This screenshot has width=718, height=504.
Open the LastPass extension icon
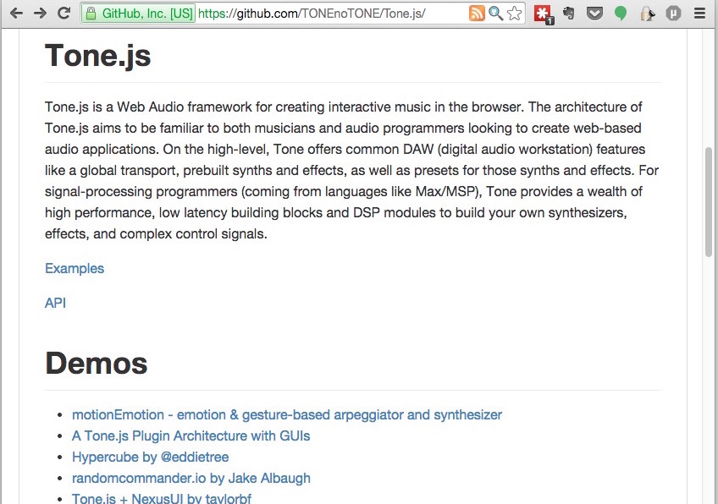tap(544, 14)
